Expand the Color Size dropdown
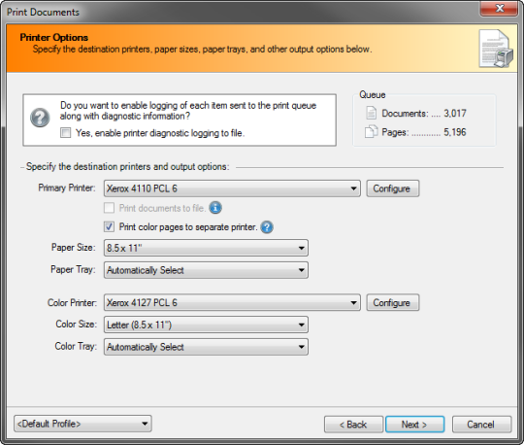The height and width of the screenshot is (445, 524). [206, 325]
